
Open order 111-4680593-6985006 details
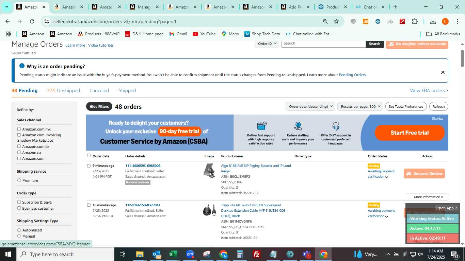143,166
